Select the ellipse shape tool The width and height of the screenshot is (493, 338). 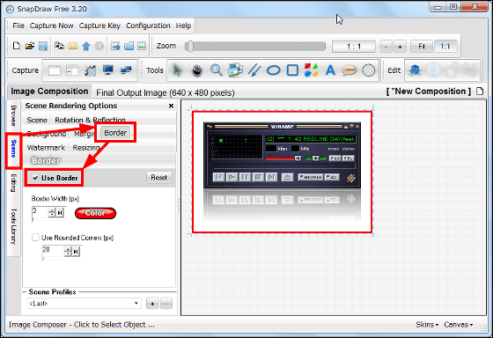point(273,70)
